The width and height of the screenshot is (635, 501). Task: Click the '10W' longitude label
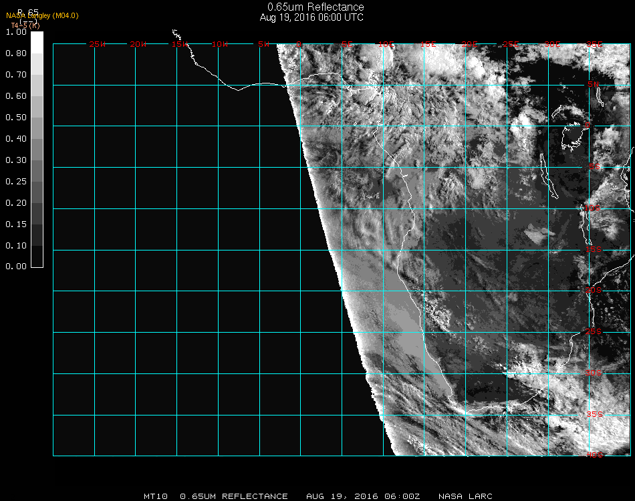click(220, 44)
